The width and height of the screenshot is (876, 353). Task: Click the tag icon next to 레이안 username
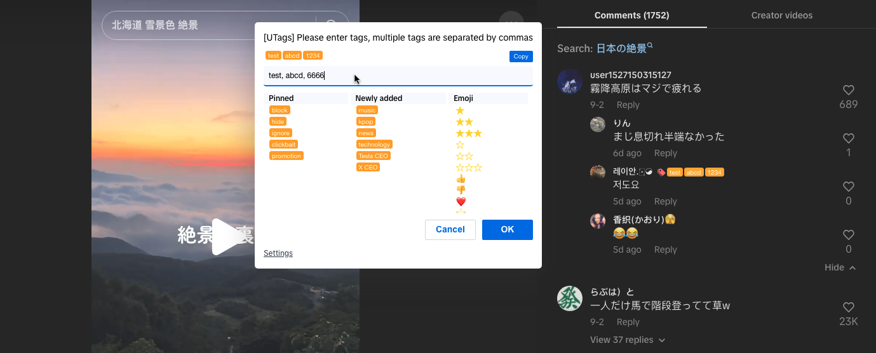pyautogui.click(x=661, y=172)
